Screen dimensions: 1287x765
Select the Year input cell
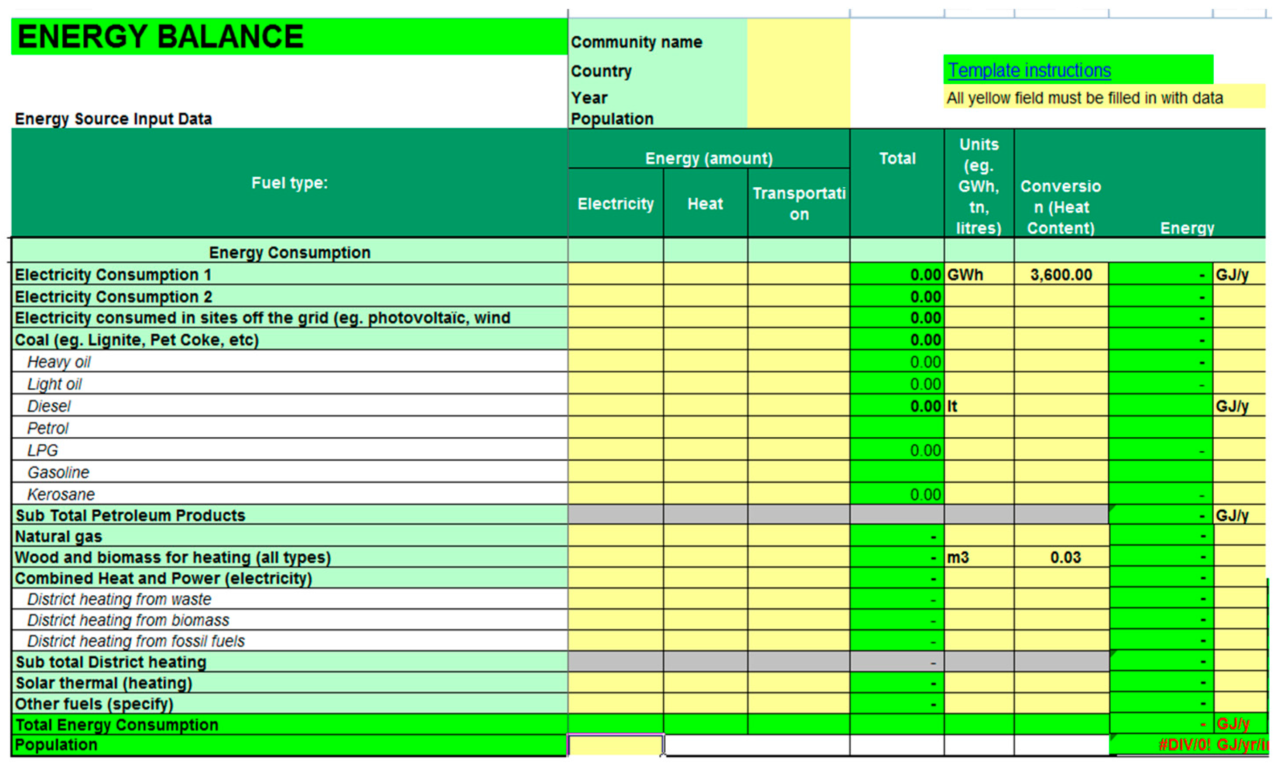798,97
